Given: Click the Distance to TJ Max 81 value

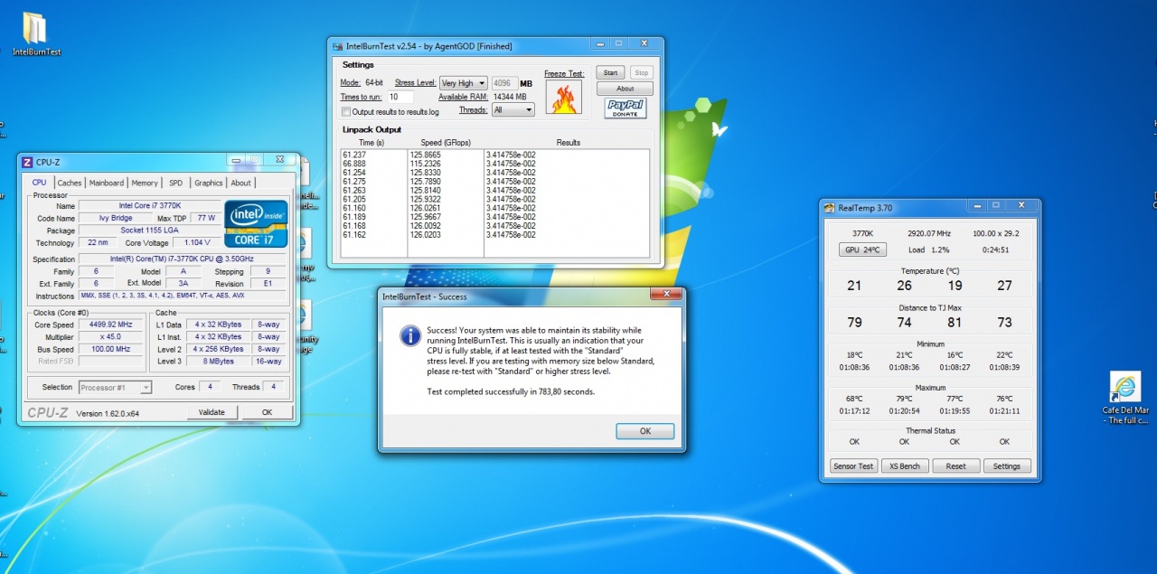Looking at the screenshot, I should click(955, 323).
